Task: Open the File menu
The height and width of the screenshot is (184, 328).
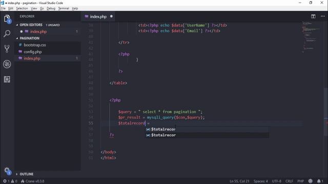Action: (3, 8)
